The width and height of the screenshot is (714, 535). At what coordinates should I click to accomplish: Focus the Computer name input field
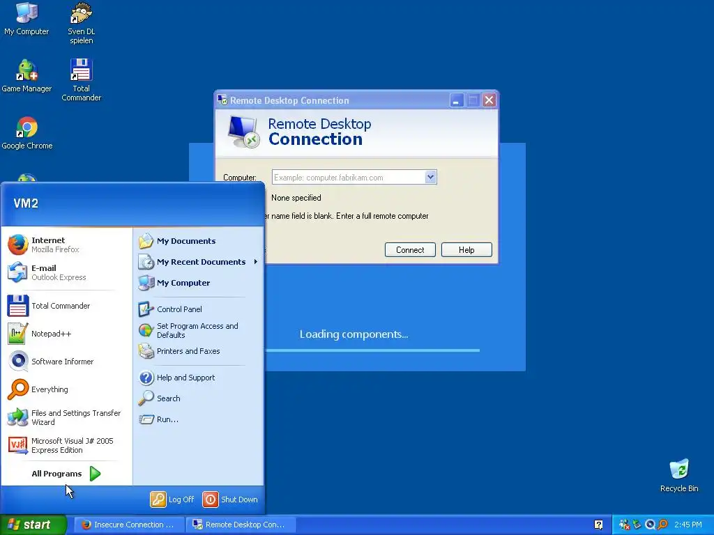(349, 178)
